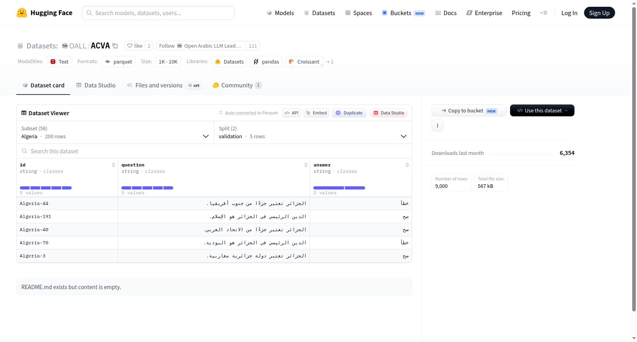Click the Auto-converted refresh icon

tap(221, 113)
